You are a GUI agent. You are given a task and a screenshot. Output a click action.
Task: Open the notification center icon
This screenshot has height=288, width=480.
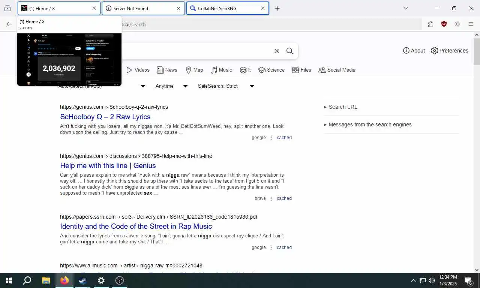click(468, 280)
